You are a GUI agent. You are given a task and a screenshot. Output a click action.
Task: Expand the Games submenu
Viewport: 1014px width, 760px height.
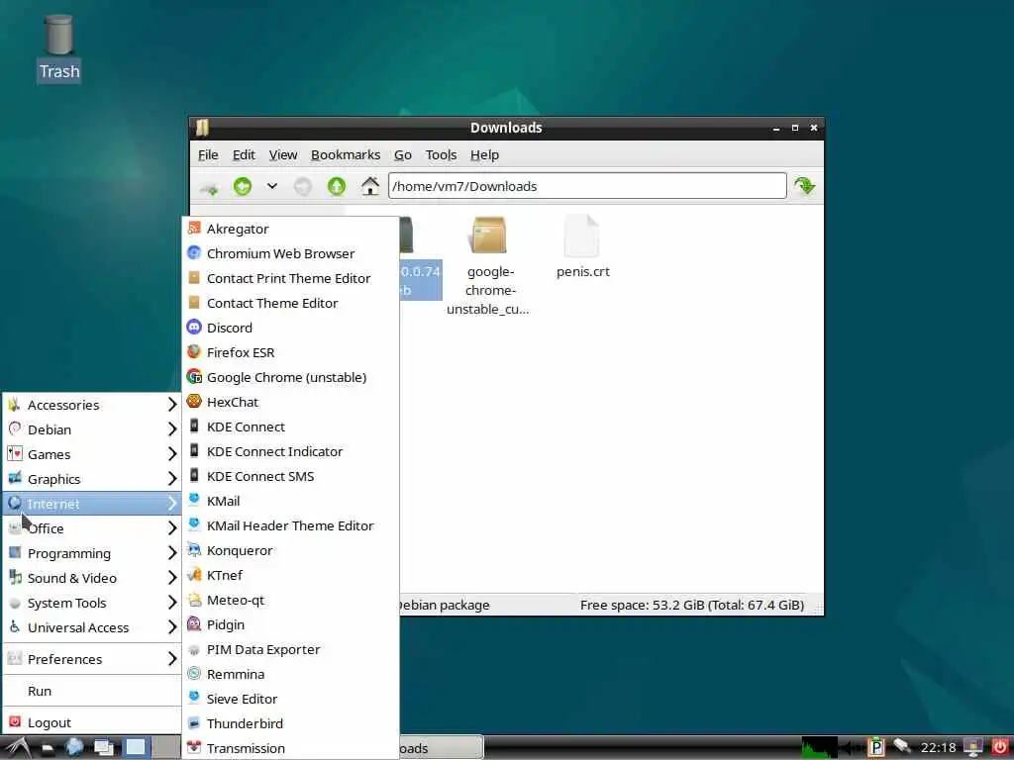pos(92,454)
